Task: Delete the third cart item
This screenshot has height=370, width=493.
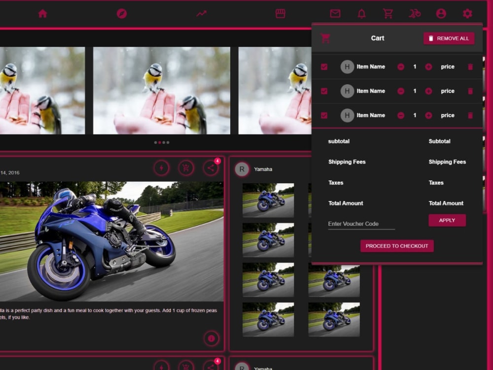Action: tap(470, 115)
